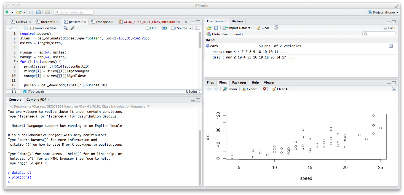Collapse the cars data object details
The width and height of the screenshot is (404, 195).
[208, 46]
